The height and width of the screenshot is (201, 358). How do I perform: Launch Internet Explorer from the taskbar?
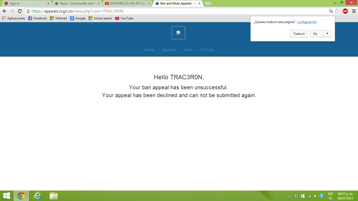[x=37, y=196]
